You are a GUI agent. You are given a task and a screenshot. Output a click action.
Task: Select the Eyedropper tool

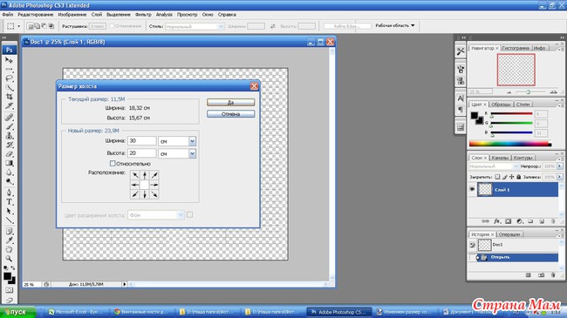pyautogui.click(x=9, y=240)
